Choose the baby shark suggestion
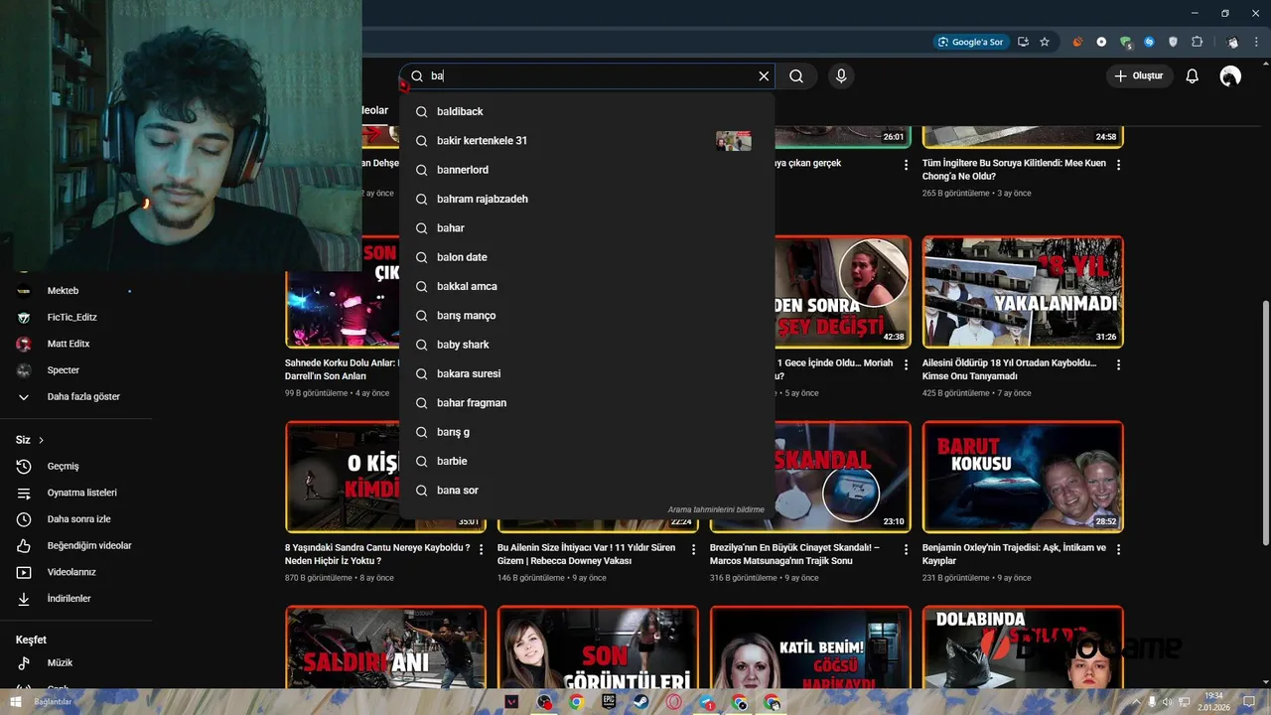The height and width of the screenshot is (715, 1271). tap(587, 345)
